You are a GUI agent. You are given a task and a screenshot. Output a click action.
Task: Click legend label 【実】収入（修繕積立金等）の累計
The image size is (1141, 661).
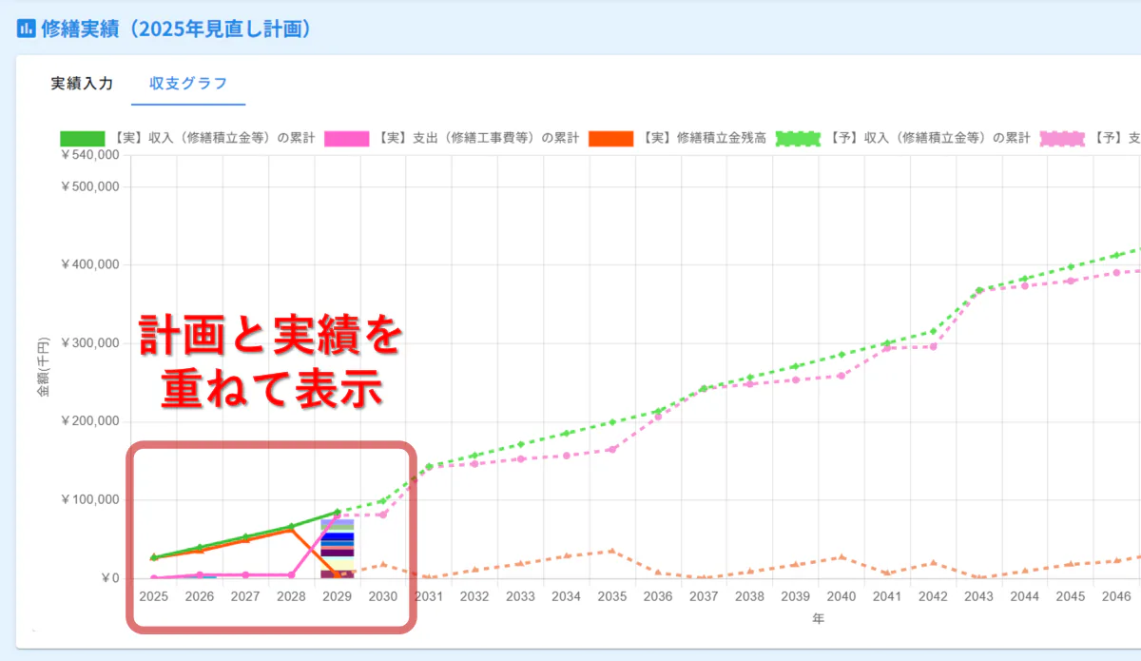213,138
